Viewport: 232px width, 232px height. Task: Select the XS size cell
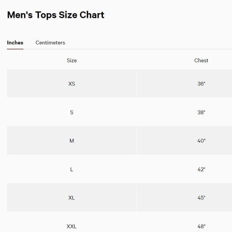coord(72,84)
